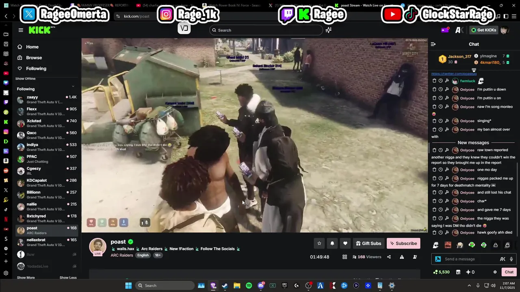This screenshot has width=520, height=292.
Task: Open Browse in sidebar
Action: tap(34, 58)
